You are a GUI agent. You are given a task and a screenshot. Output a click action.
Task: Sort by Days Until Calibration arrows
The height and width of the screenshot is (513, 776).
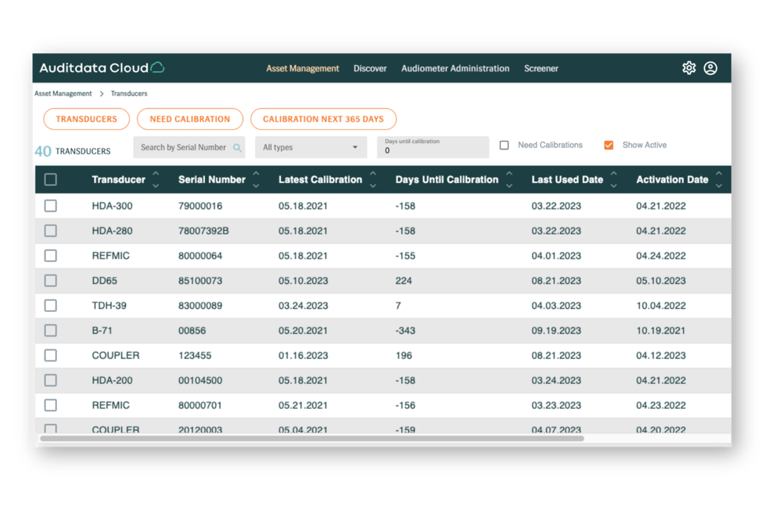[509, 179]
